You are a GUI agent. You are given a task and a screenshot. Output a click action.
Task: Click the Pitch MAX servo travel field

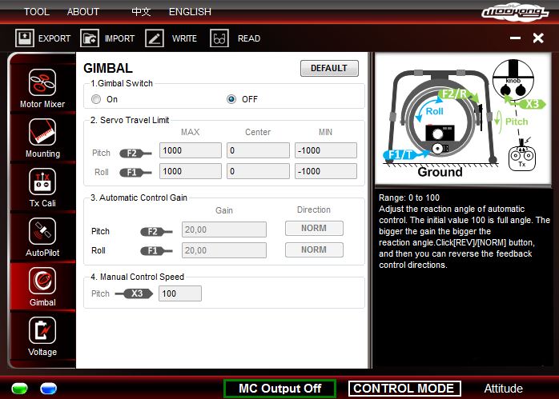click(x=190, y=150)
